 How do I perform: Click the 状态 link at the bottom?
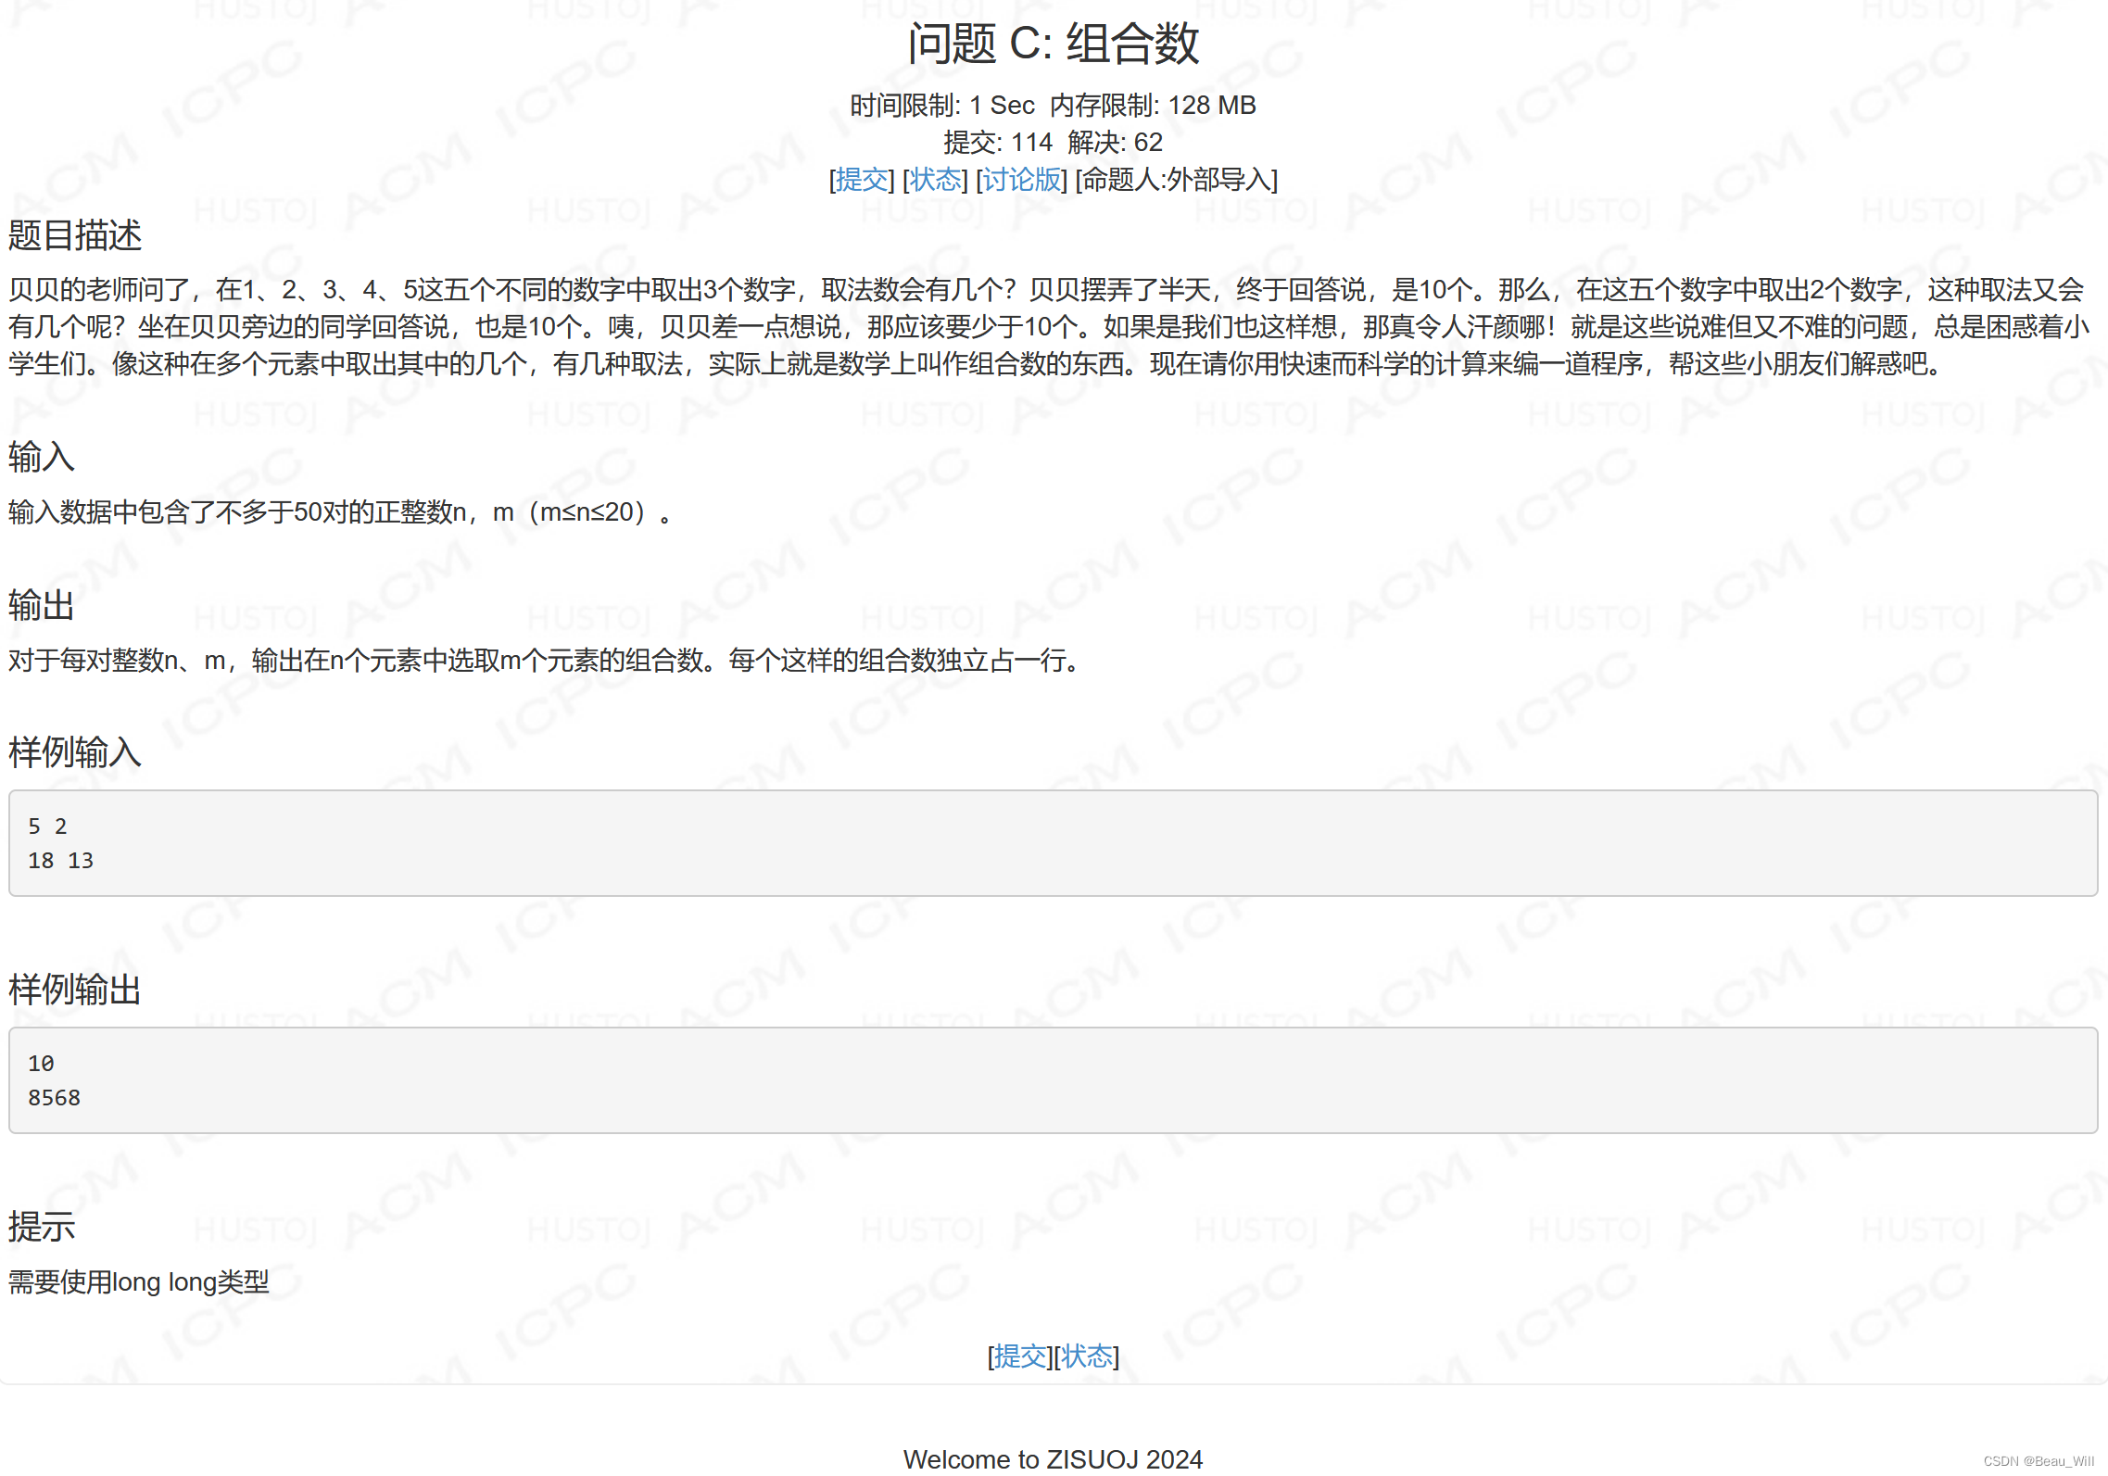1087,1356
